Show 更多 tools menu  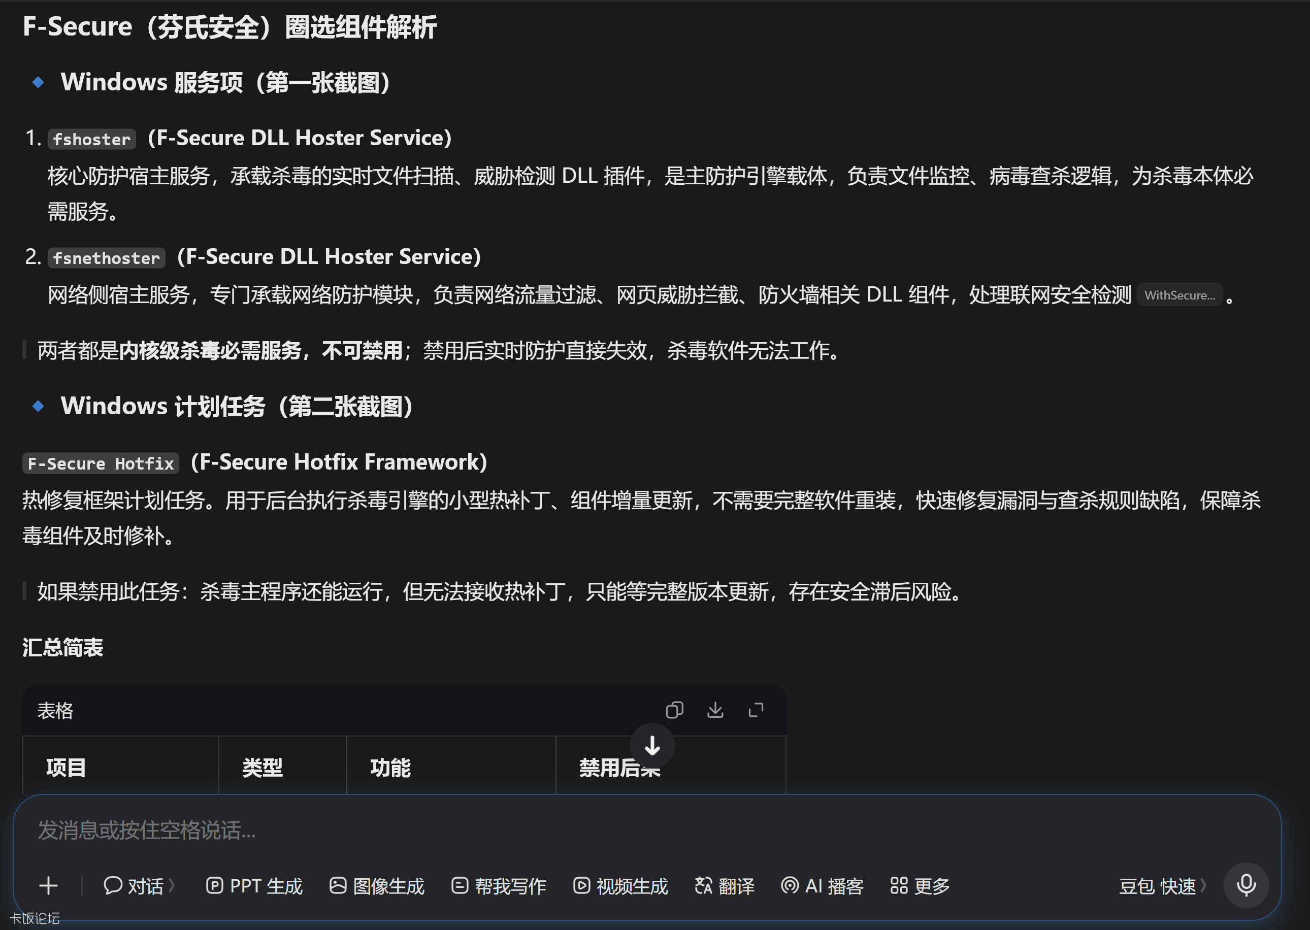click(x=921, y=886)
